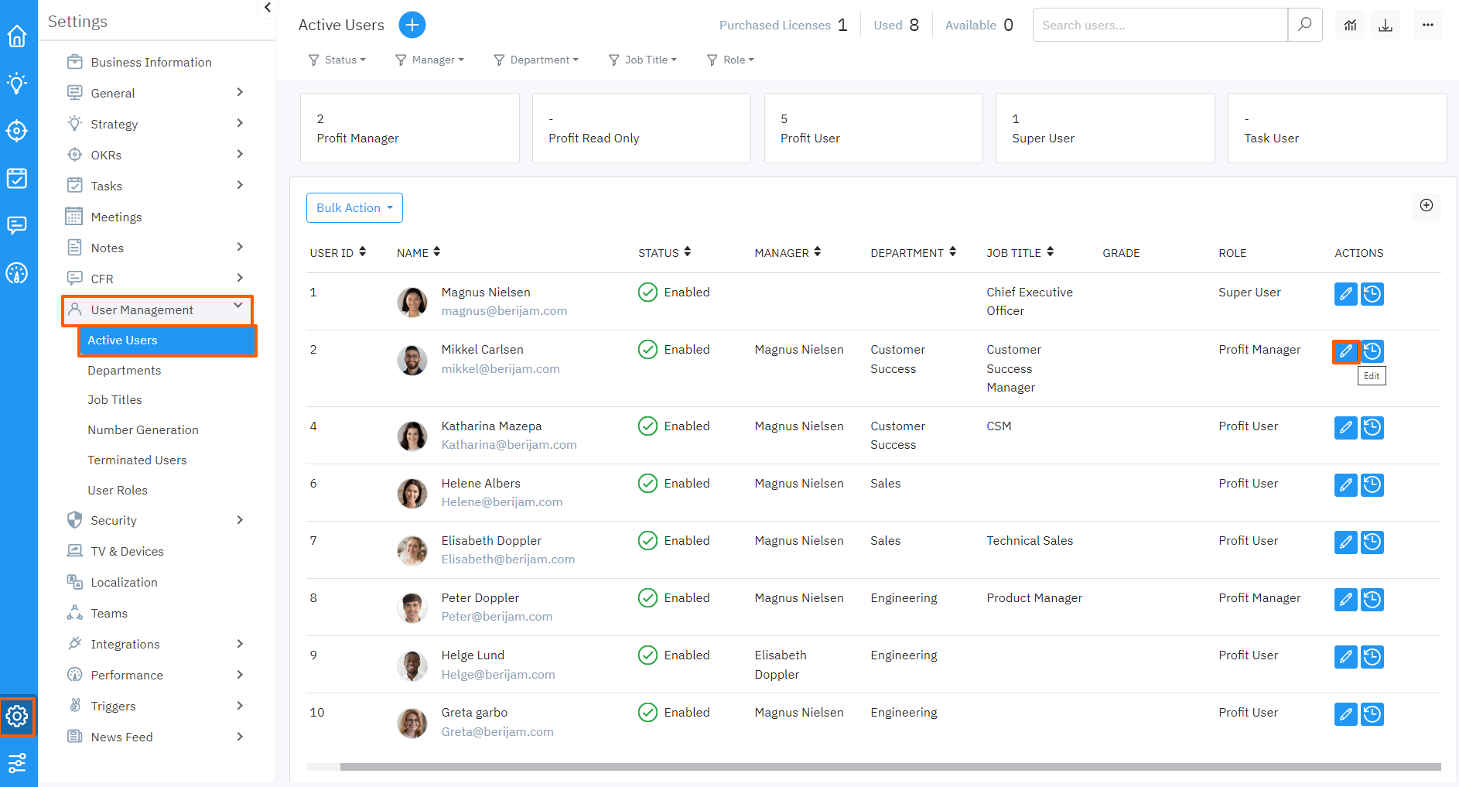Open the search users magnifier
The width and height of the screenshot is (1459, 787).
pyautogui.click(x=1305, y=25)
